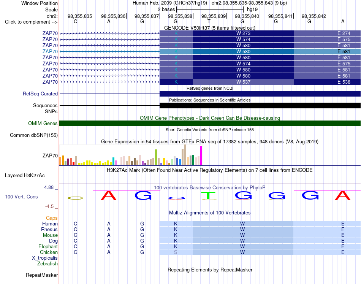Screen dimensions: 361x284
Task: Click the black Sequences track bar
Action: [x=260, y=105]
